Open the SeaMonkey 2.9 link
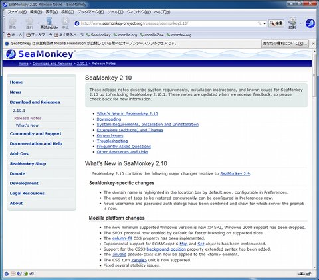Viewport: 319px width, 280px height. (x=235, y=174)
